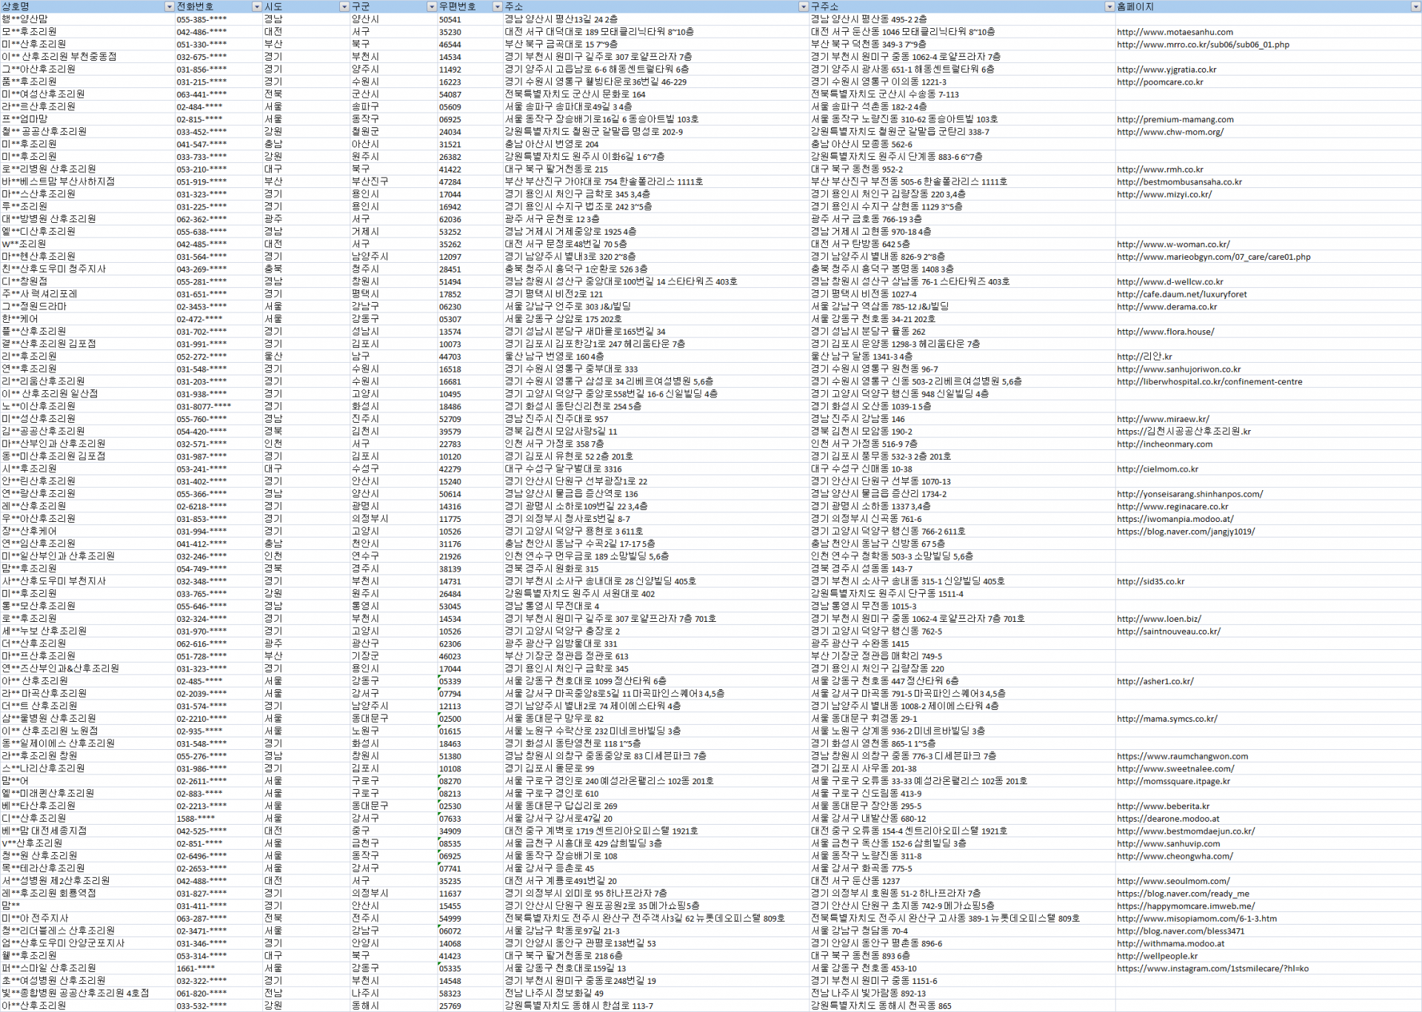The height and width of the screenshot is (1012, 1422).
Task: Expand the 홈페이지 filter arrow
Action: pos(1415,7)
